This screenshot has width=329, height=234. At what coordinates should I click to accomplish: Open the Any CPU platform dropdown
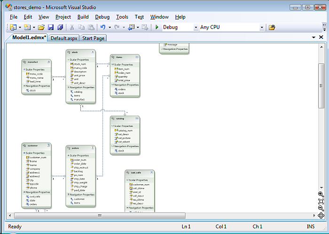(x=262, y=27)
